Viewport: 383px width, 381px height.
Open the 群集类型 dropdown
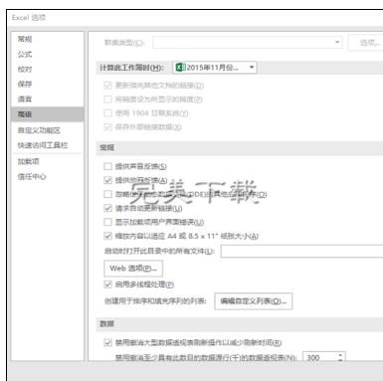[x=248, y=43]
